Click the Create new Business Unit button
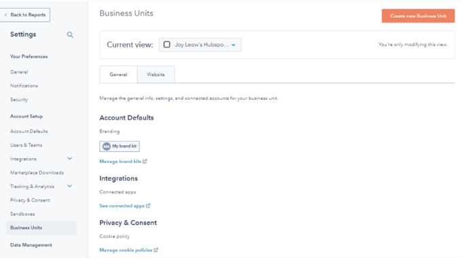The image size is (462, 258). pyautogui.click(x=418, y=16)
